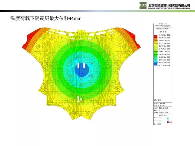Click the 'DISPLACEMENT' legend label
The image size is (195, 146).
click(163, 29)
